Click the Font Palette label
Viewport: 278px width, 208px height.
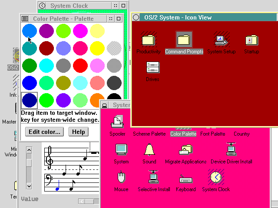(x=213, y=134)
